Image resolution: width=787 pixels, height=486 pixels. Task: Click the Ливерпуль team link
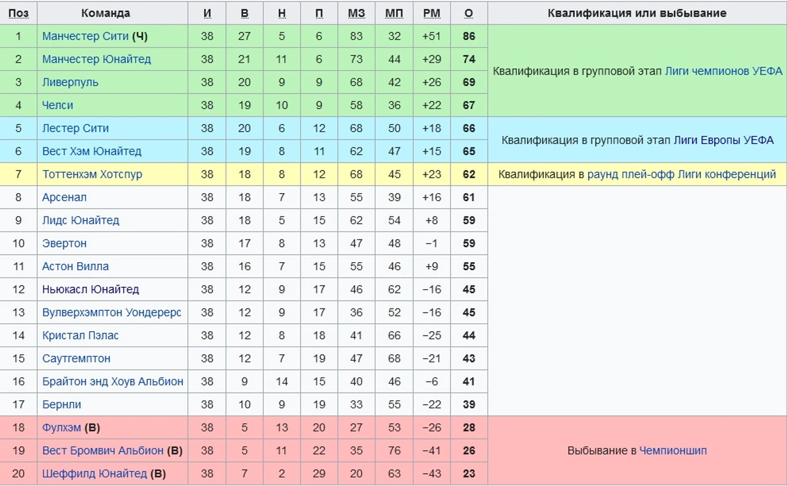coord(70,83)
